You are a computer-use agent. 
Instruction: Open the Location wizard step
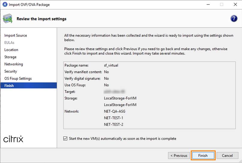click(x=11, y=50)
